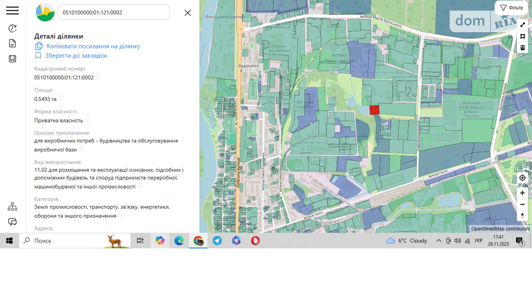Click Зберегти до закладок link
This screenshot has width=532, height=299.
76,55
